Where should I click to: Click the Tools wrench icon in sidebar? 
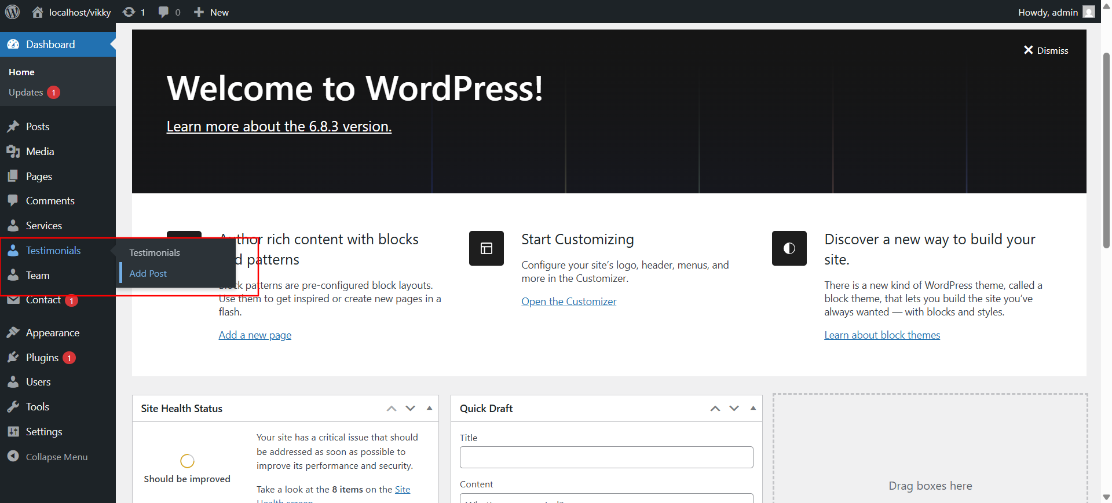pos(13,407)
